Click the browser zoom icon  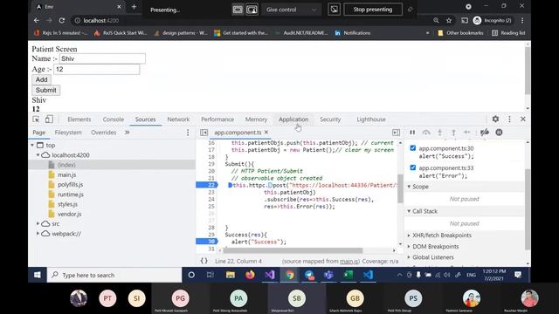(x=436, y=21)
